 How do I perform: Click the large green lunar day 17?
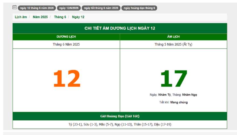pos(173,78)
